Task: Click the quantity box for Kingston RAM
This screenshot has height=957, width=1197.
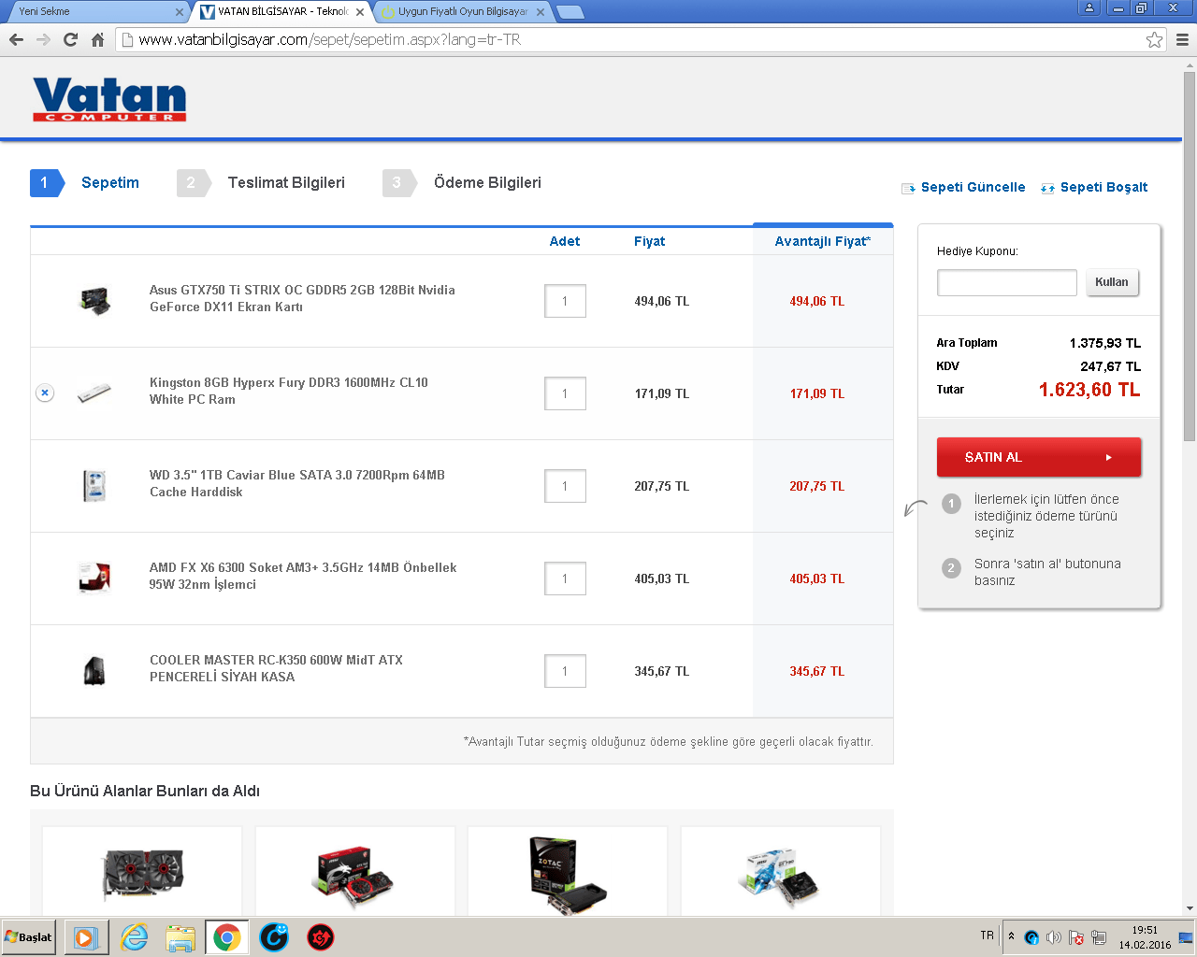Action: [x=565, y=393]
